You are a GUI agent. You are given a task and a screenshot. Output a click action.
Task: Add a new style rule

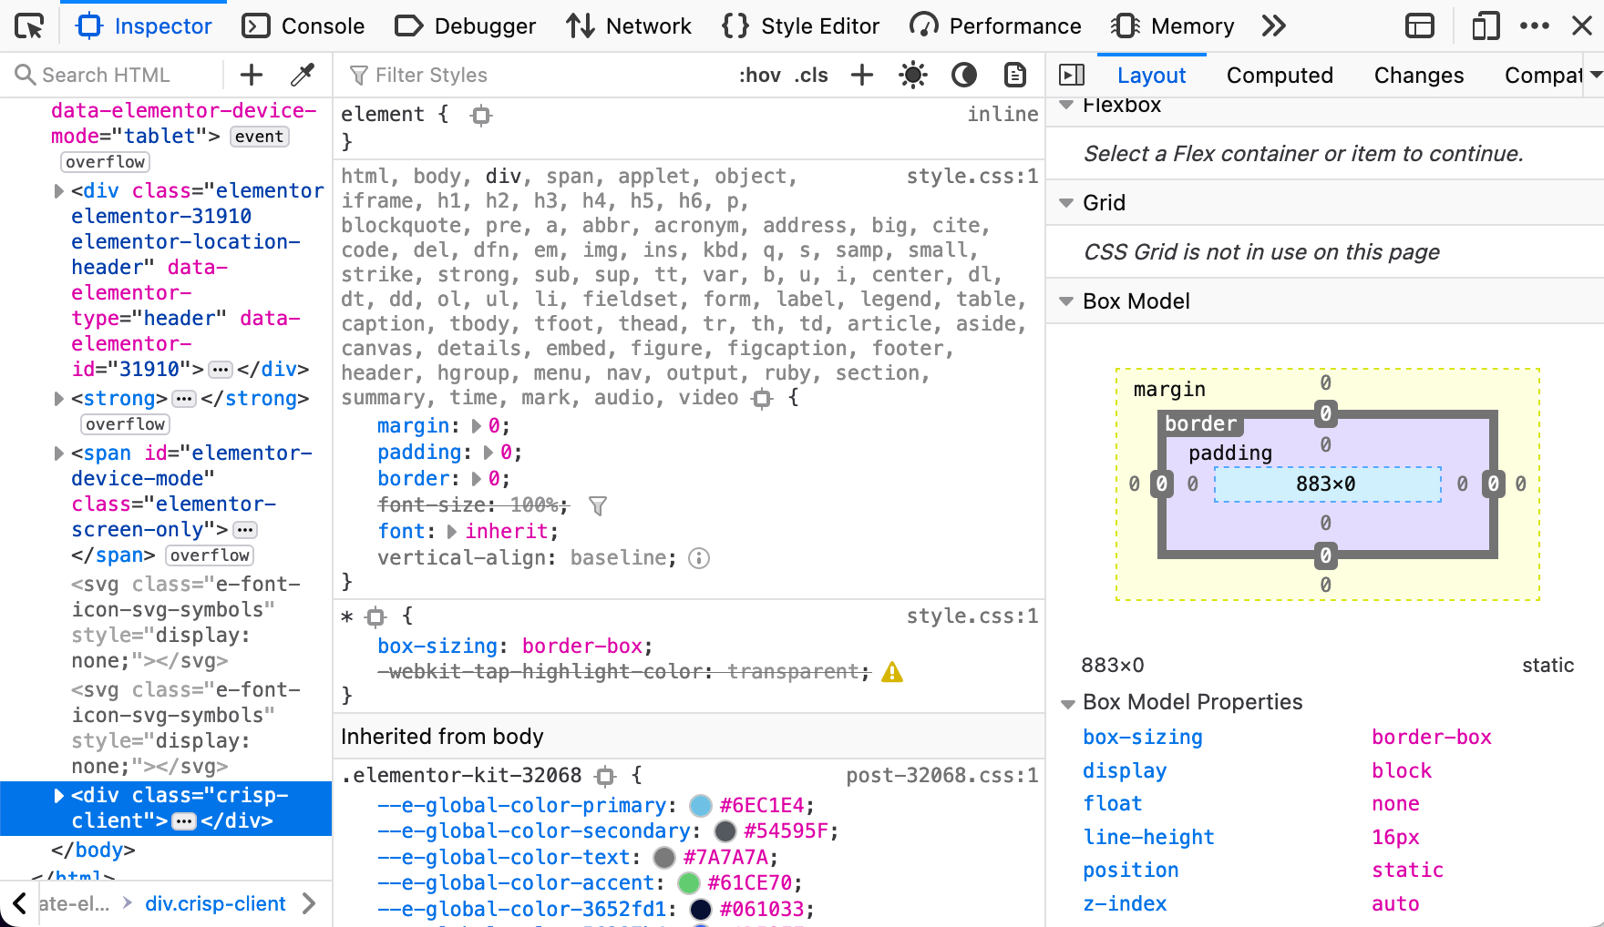click(x=861, y=75)
